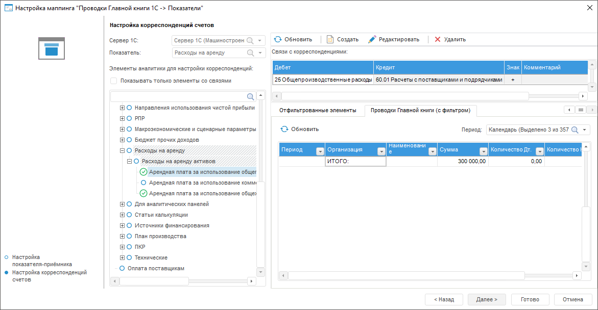Click the Обновить refresh icon above the ledger table
Screen dimensions: 598x310
click(284, 129)
